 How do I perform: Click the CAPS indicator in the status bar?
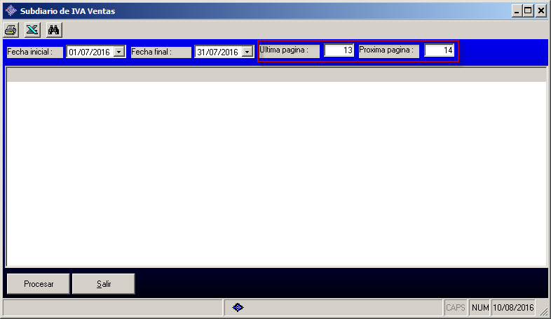tap(455, 307)
